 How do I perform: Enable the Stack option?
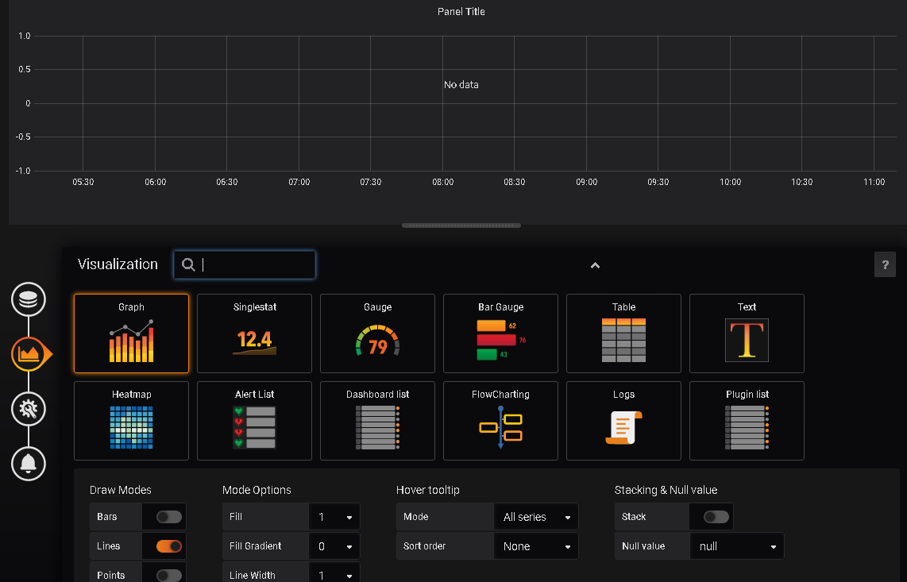pyautogui.click(x=712, y=517)
